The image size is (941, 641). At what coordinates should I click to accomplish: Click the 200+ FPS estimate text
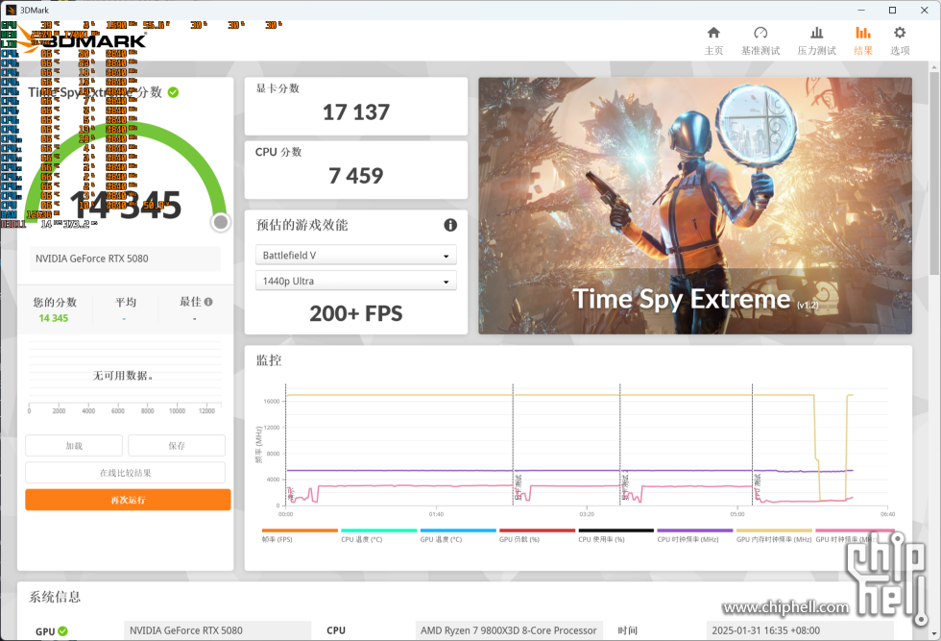[356, 313]
